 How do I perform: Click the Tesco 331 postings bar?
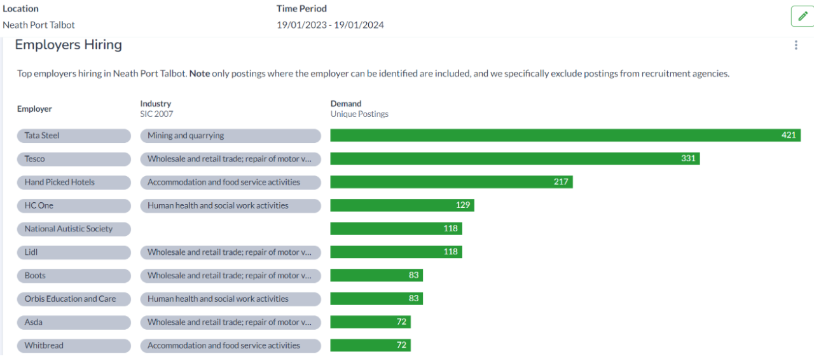(515, 159)
